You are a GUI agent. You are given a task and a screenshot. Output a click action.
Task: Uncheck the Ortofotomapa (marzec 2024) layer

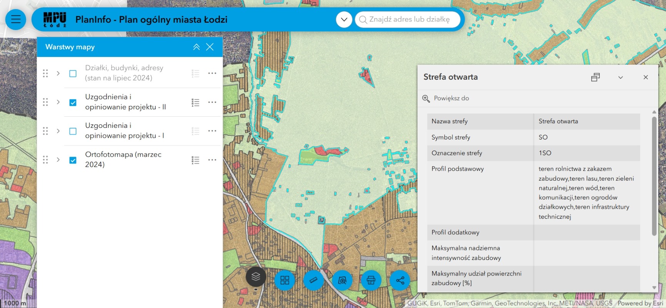click(73, 160)
